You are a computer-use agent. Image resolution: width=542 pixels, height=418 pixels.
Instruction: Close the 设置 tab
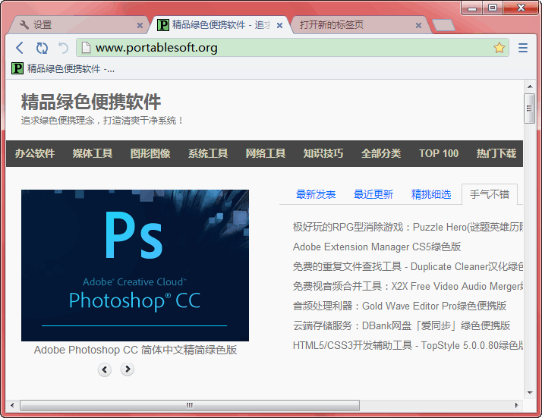140,25
